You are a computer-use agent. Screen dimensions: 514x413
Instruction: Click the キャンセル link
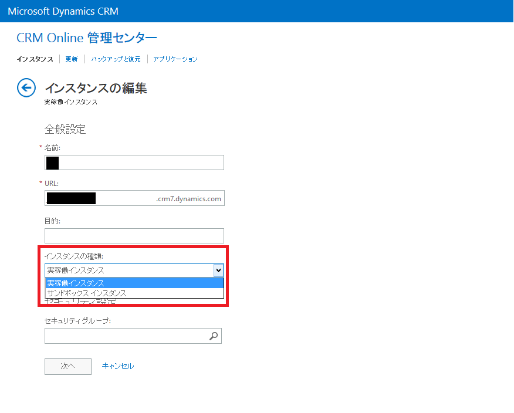click(118, 366)
